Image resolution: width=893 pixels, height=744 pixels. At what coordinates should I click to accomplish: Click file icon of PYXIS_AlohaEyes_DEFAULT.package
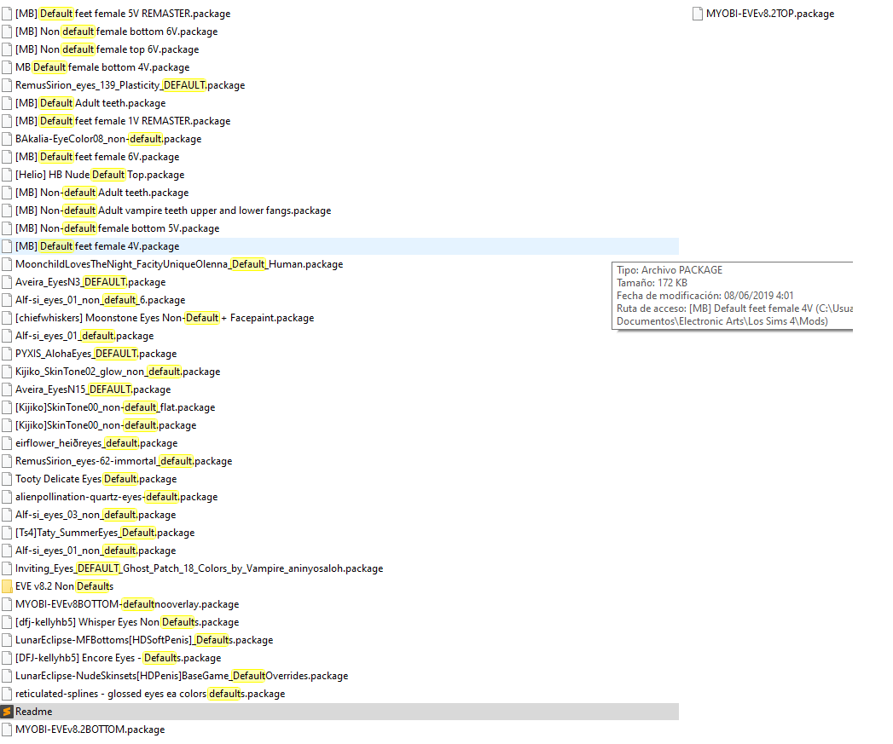coord(7,354)
